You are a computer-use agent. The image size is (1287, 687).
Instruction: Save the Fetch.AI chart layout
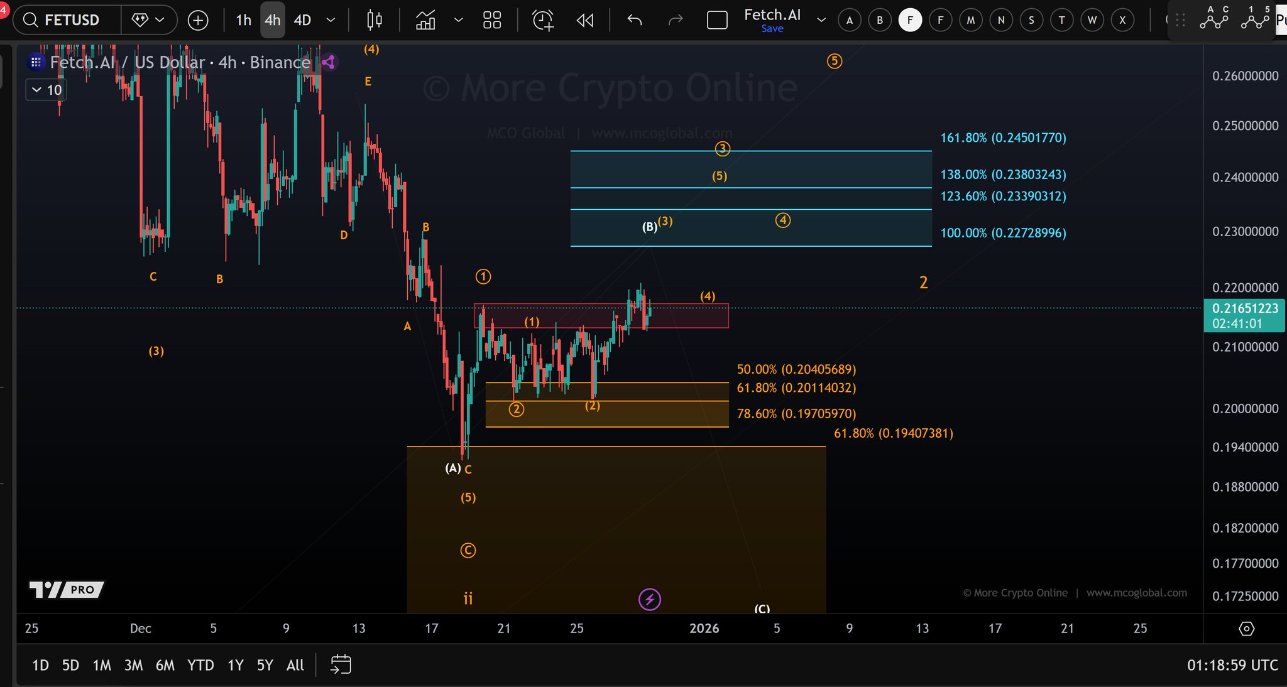click(772, 29)
